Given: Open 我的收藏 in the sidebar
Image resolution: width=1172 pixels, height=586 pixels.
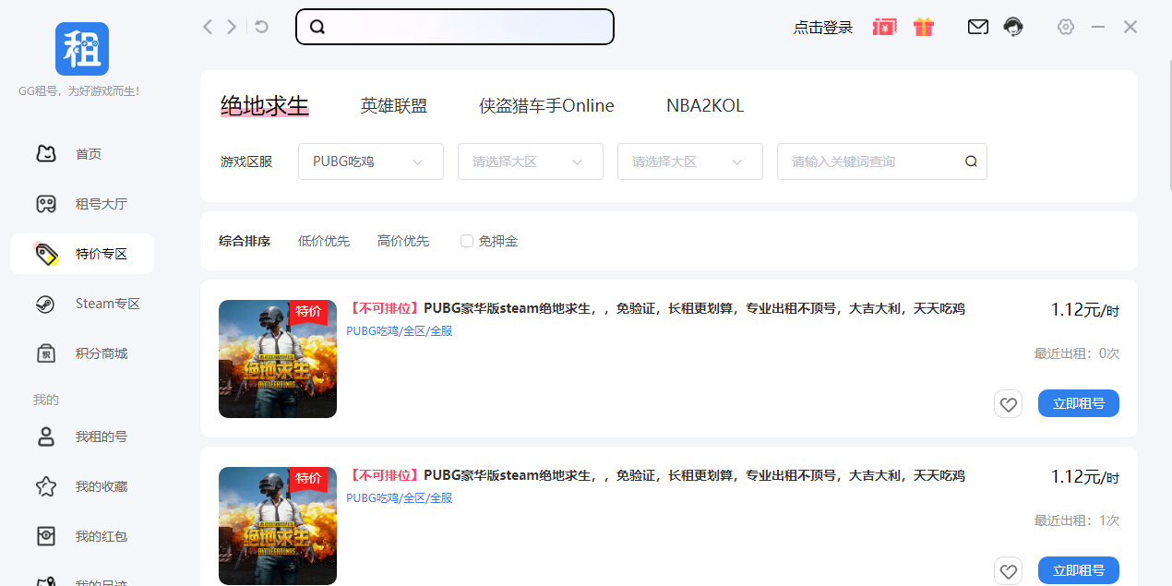Looking at the screenshot, I should [82, 486].
